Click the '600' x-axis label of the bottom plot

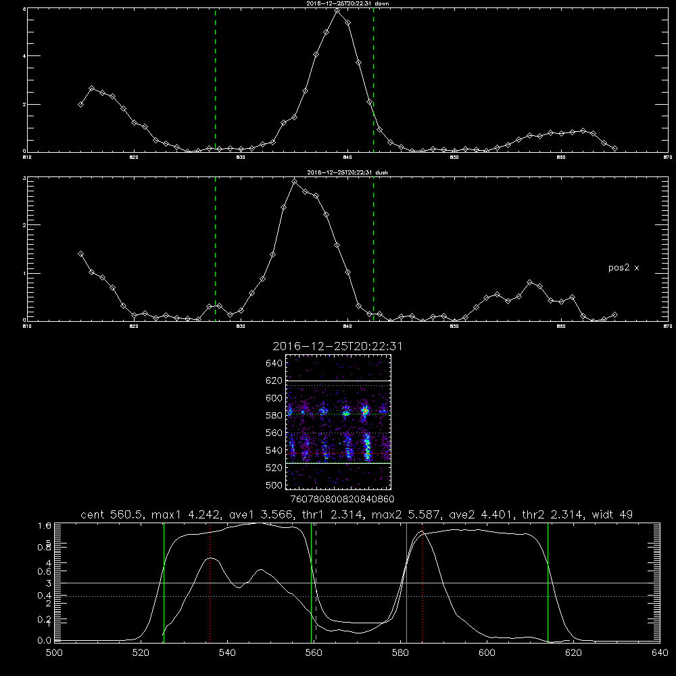pyautogui.click(x=487, y=653)
